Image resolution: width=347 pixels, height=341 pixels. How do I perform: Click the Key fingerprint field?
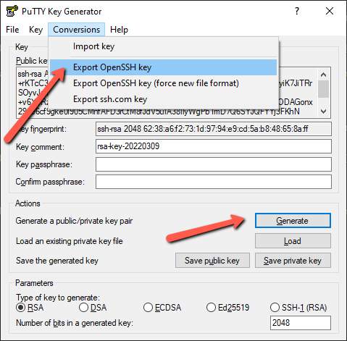click(x=214, y=129)
